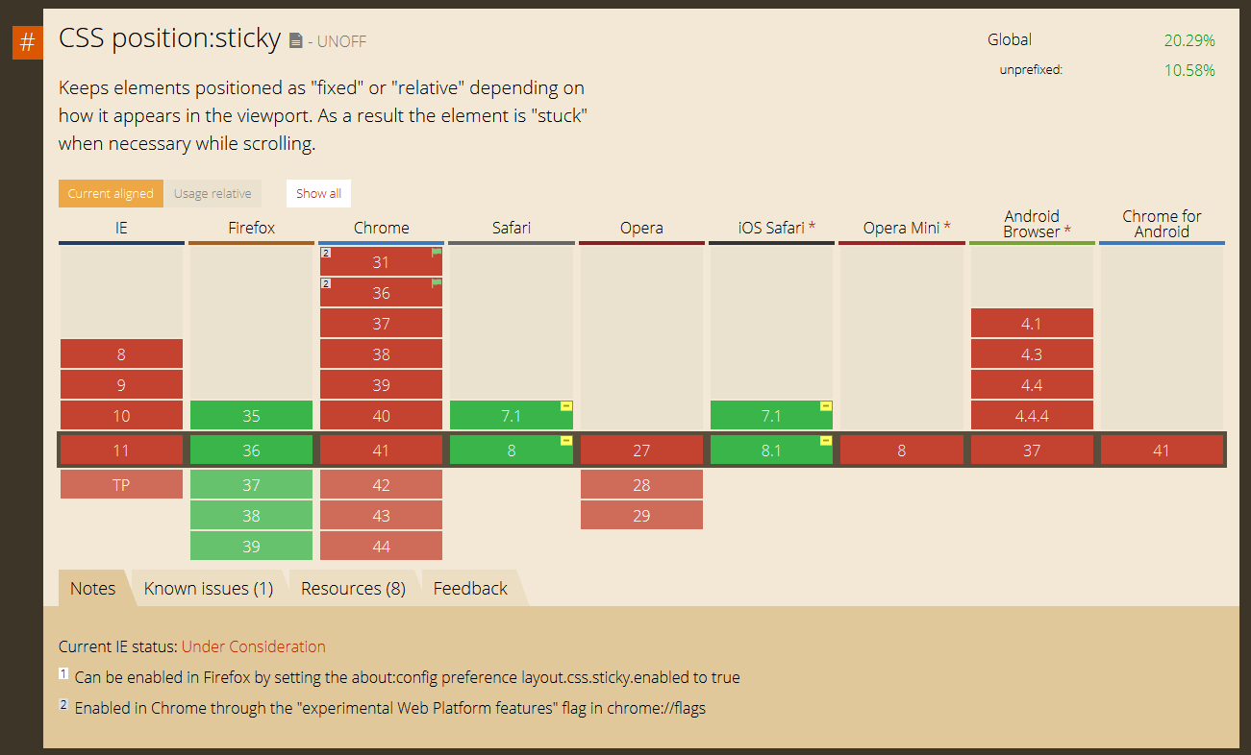Screen dimensions: 1251x755
Task: Click the Safari column header
Action: coord(512,228)
